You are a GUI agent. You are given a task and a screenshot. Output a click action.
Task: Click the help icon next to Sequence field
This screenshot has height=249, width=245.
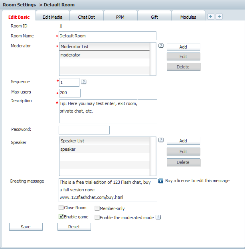[84, 82]
